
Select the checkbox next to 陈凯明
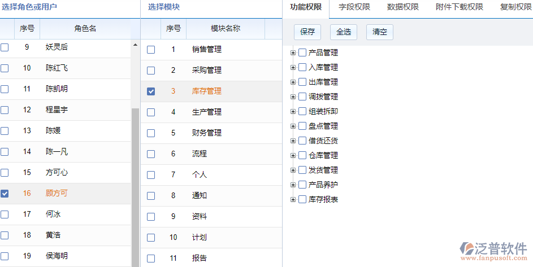point(5,89)
